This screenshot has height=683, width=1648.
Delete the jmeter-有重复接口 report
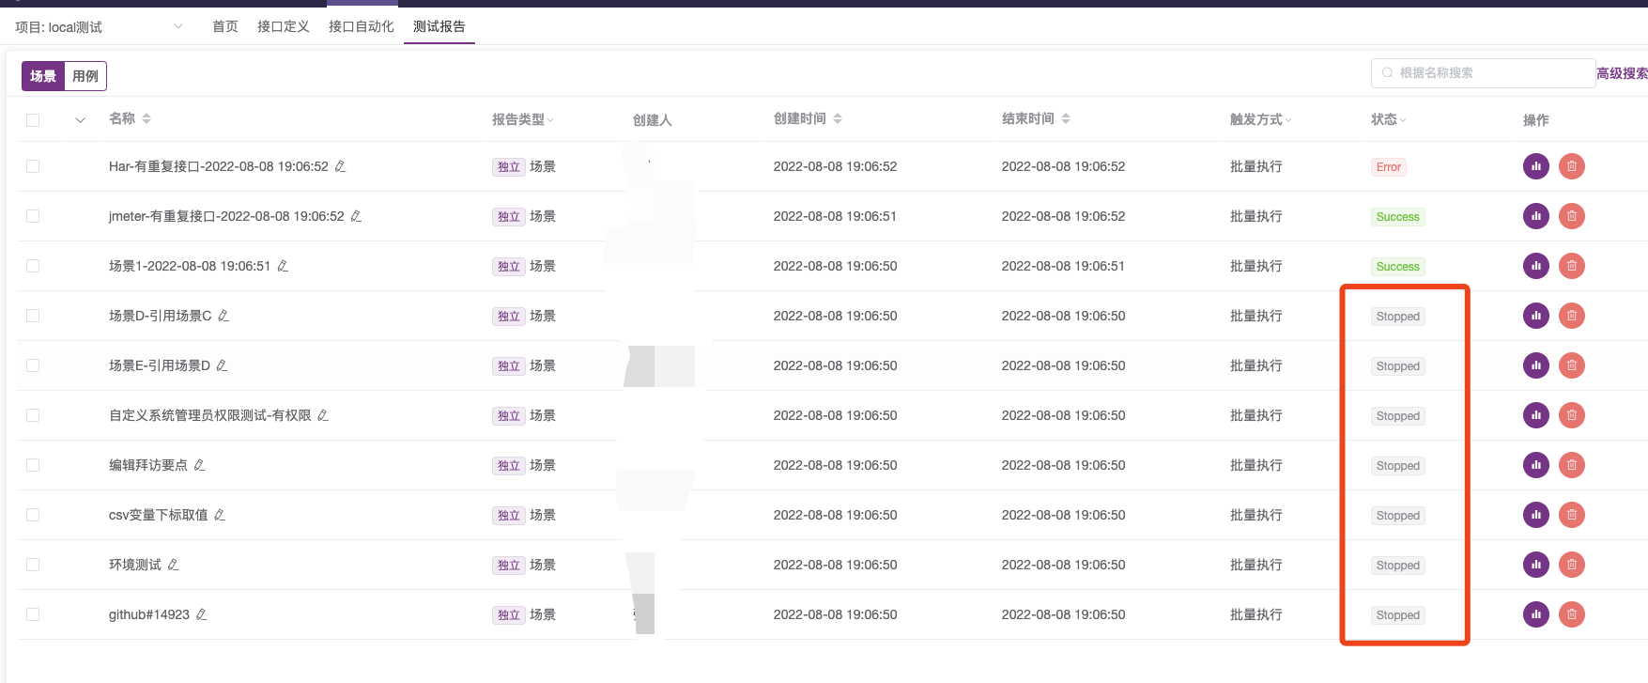click(x=1571, y=216)
